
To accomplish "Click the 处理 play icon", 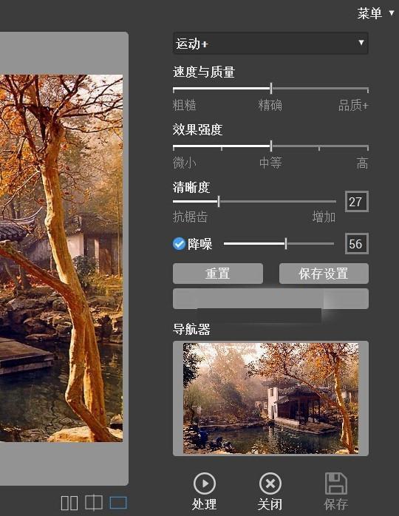I will tap(205, 483).
